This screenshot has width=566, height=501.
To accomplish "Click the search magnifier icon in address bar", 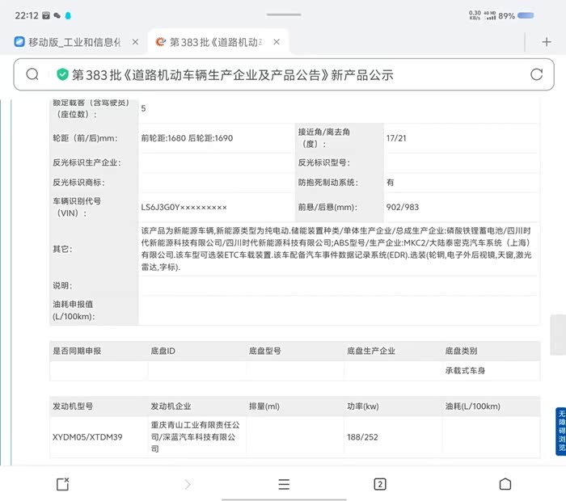I will click(x=32, y=74).
